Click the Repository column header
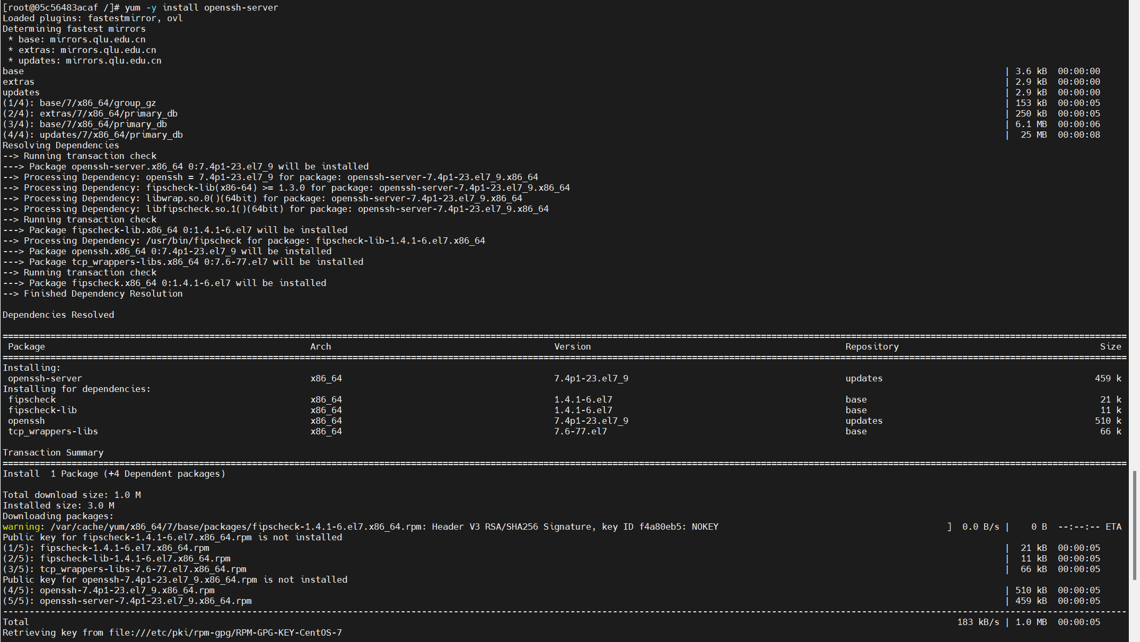1140x642 pixels. pos(872,346)
